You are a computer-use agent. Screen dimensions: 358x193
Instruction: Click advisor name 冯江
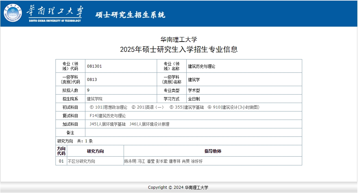141,161
